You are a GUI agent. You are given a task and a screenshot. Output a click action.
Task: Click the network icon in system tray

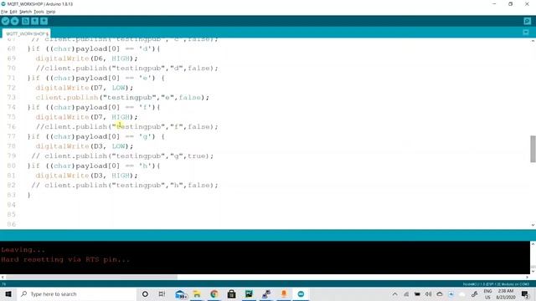click(406, 294)
